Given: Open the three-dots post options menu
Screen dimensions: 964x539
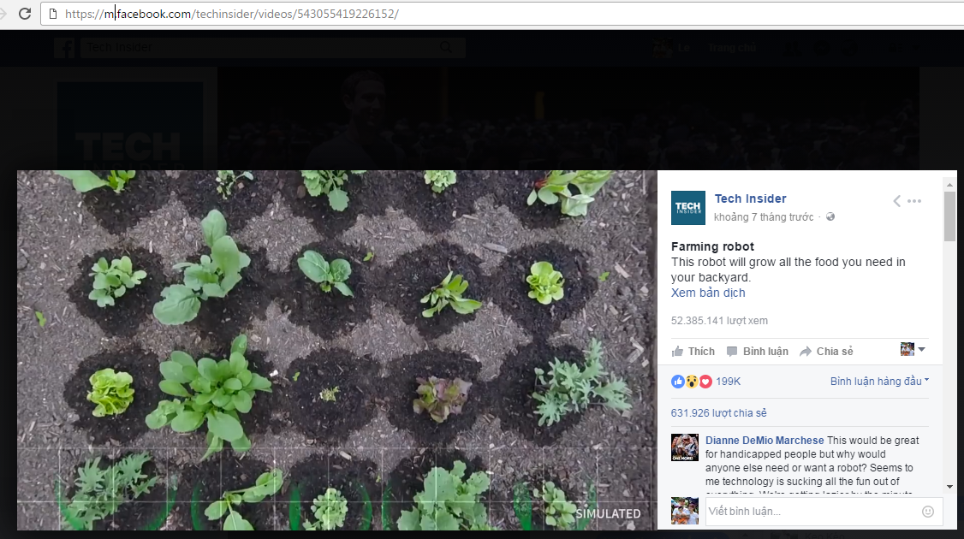Looking at the screenshot, I should coord(914,201).
